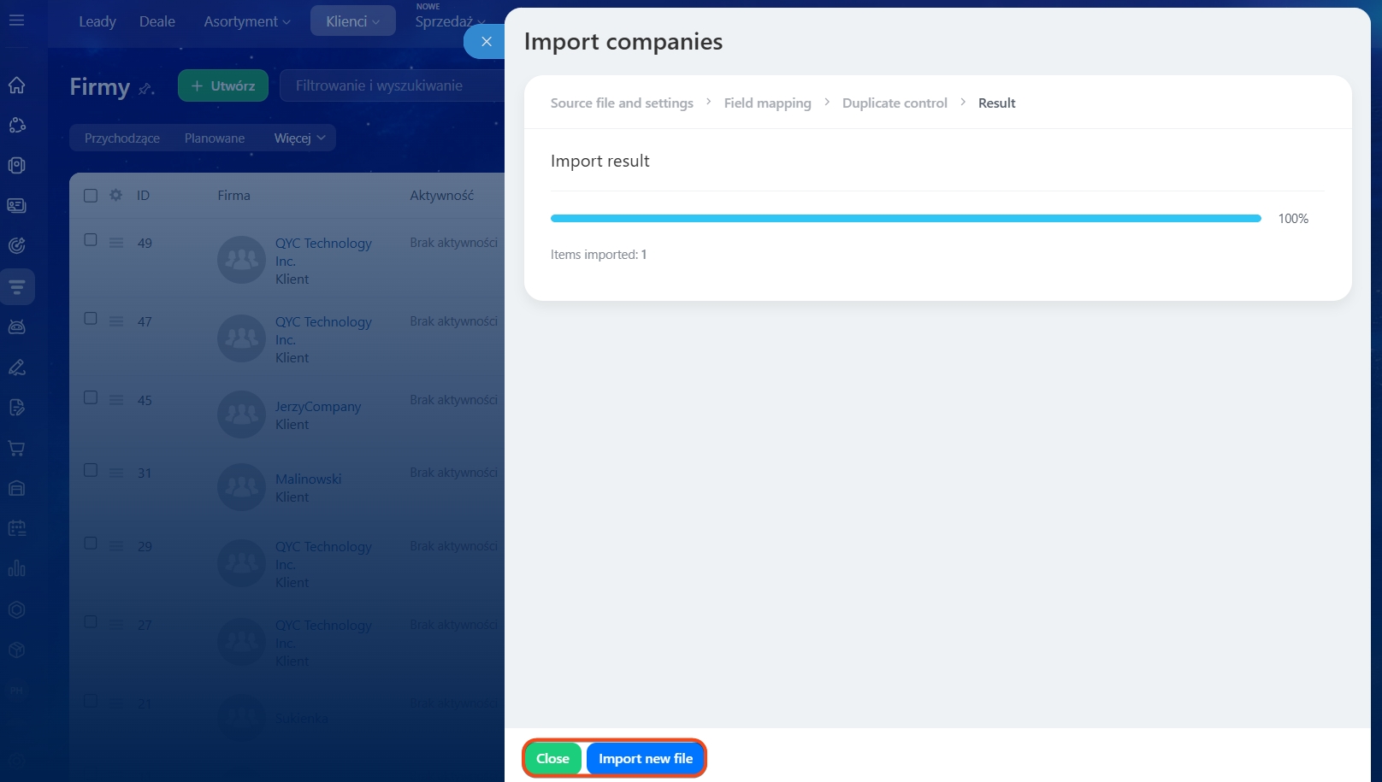Click the pin icon beside Firmy
The height and width of the screenshot is (782, 1382).
coord(146,88)
